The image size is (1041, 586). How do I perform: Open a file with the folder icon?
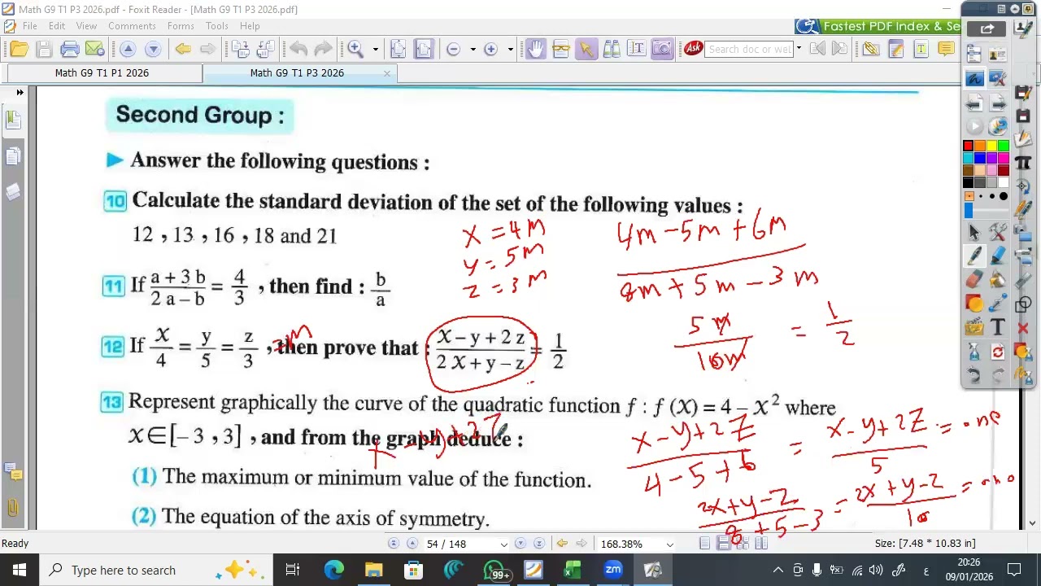19,49
